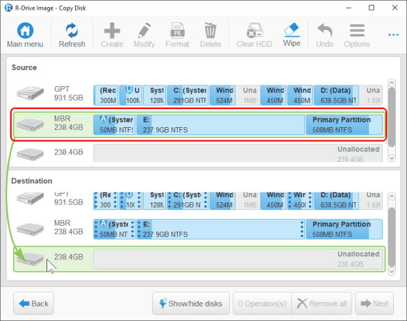The width and height of the screenshot is (407, 321).
Task: Select Source MBR (System) 50MB NTFS partition
Action: [x=114, y=124]
